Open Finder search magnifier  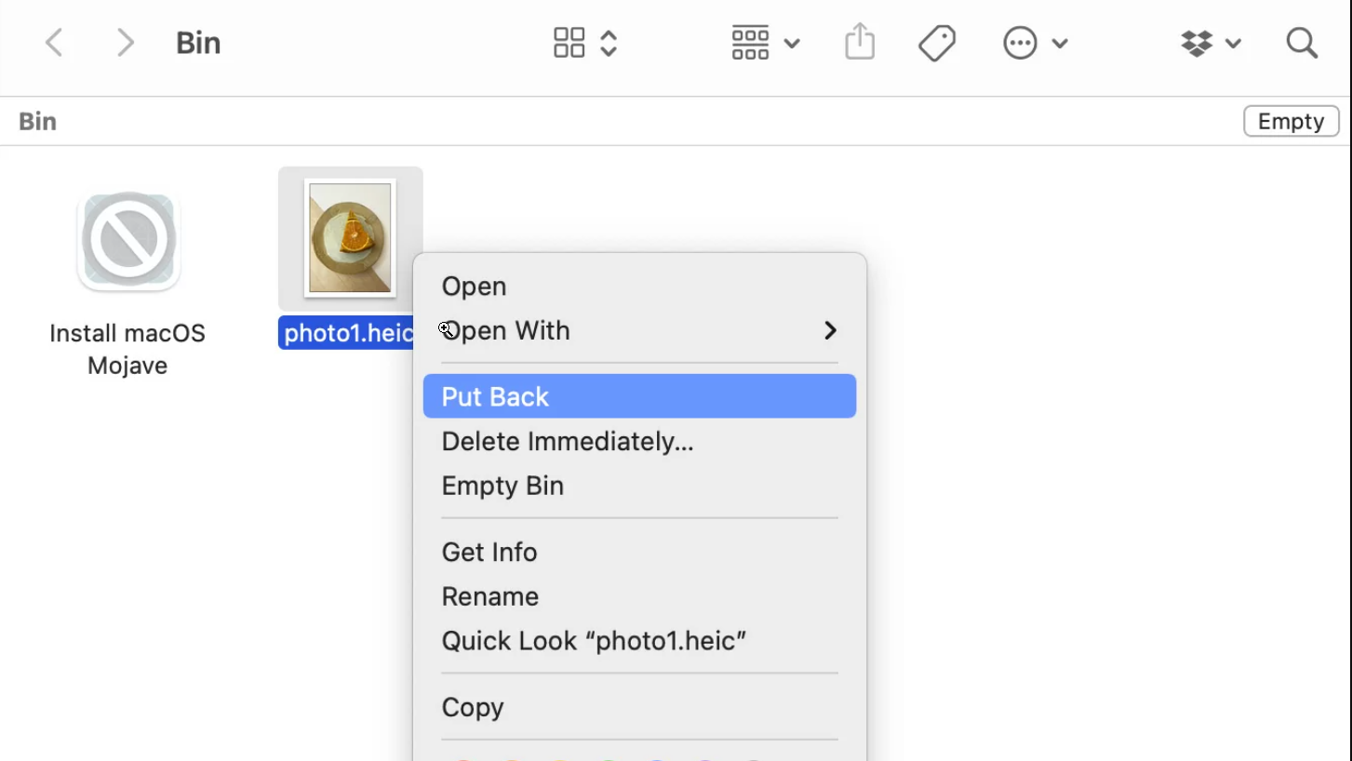(1302, 43)
